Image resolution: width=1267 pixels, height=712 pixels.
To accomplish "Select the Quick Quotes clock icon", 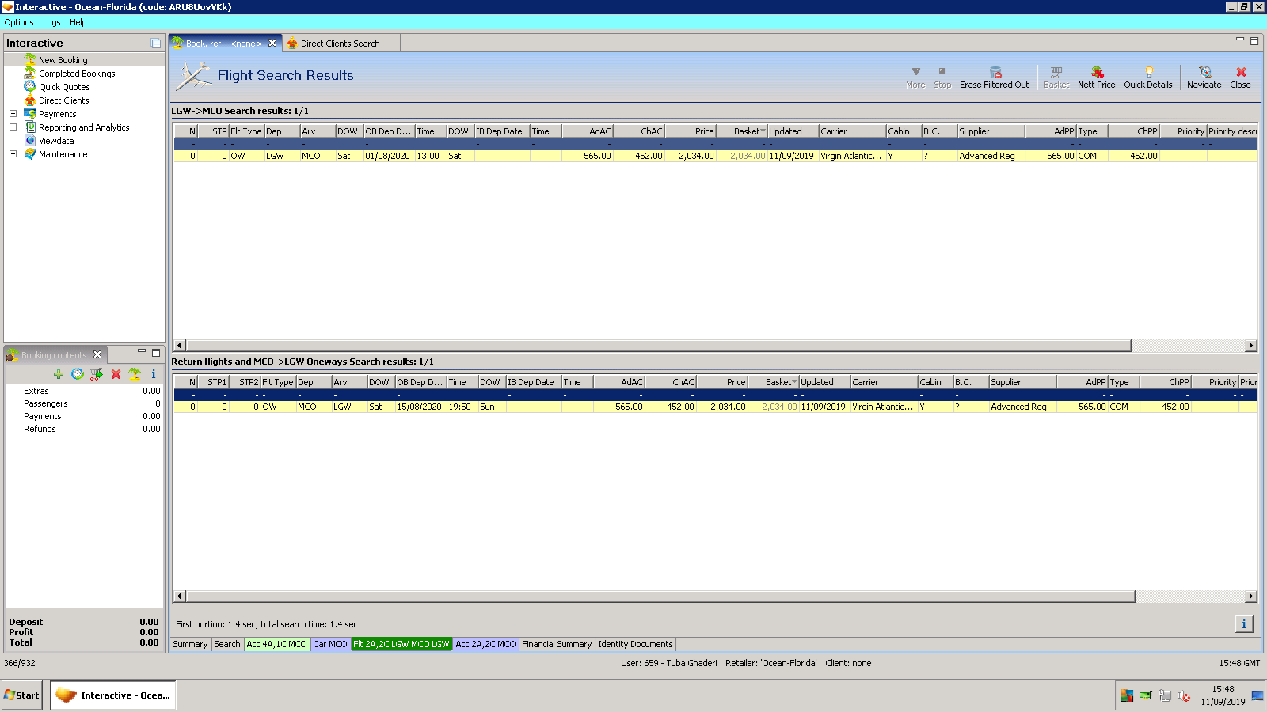I will [30, 87].
